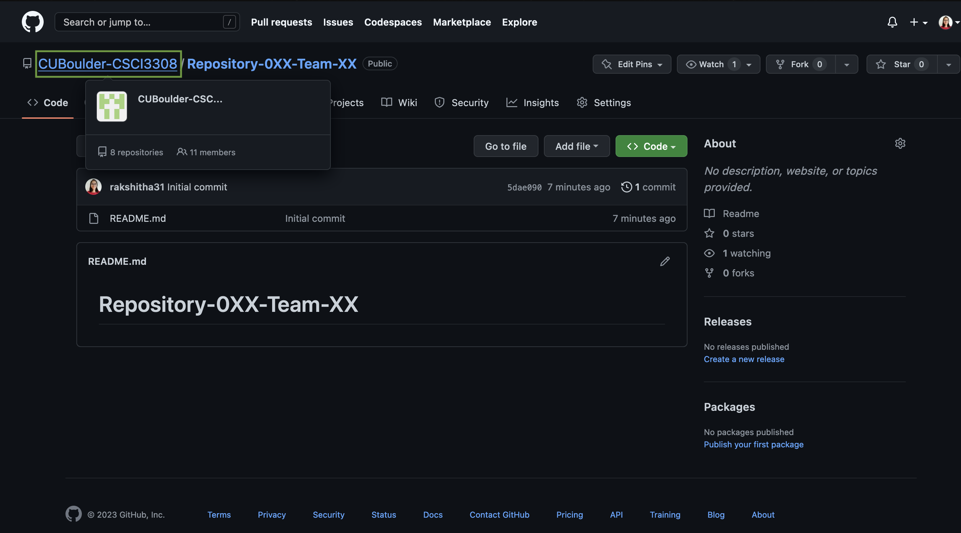Image resolution: width=961 pixels, height=533 pixels.
Task: Open the commit message link beside rakshitha31
Action: coord(197,187)
